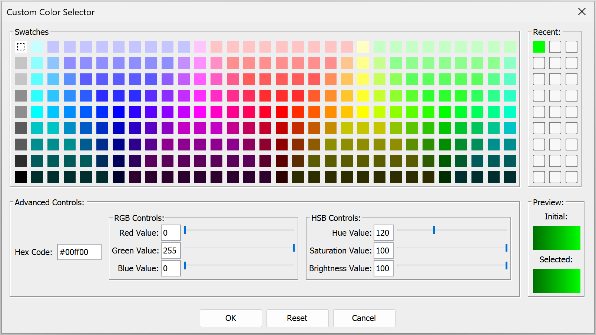The width and height of the screenshot is (596, 335).
Task: Click the Hue Value slider handle
Action: (434, 230)
